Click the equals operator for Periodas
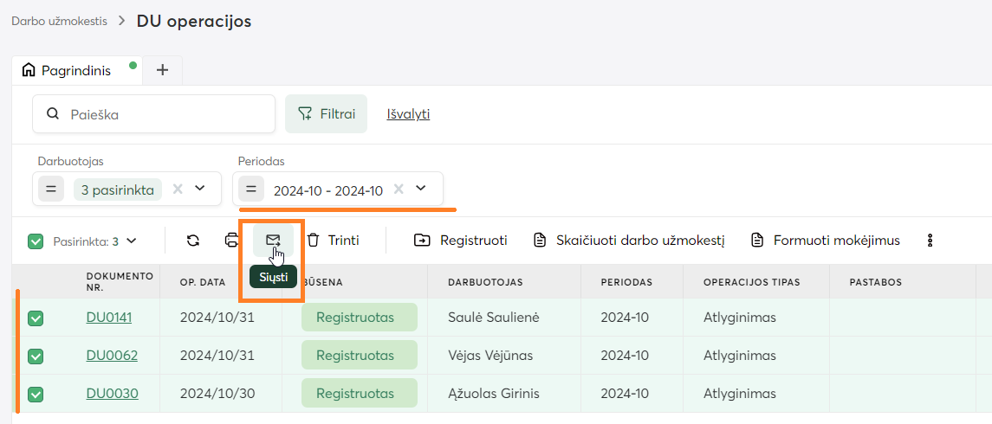This screenshot has width=992, height=424. [250, 189]
